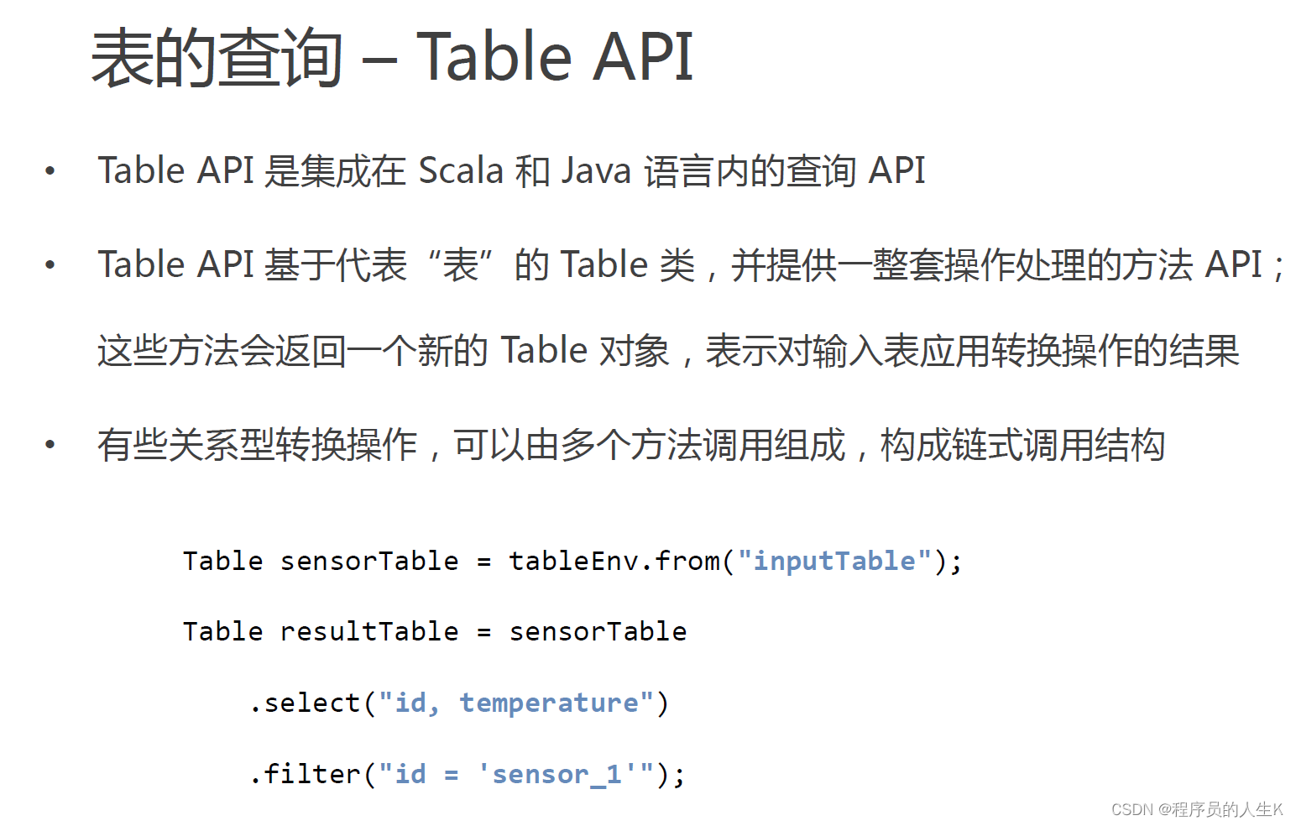
Task: Click the bullet dot before "有些关系型转换操作"
Action: click(x=50, y=445)
